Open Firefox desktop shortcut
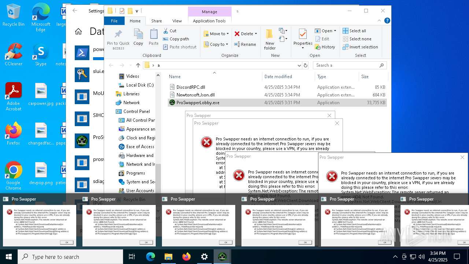469x264 pixels. pos(14,133)
